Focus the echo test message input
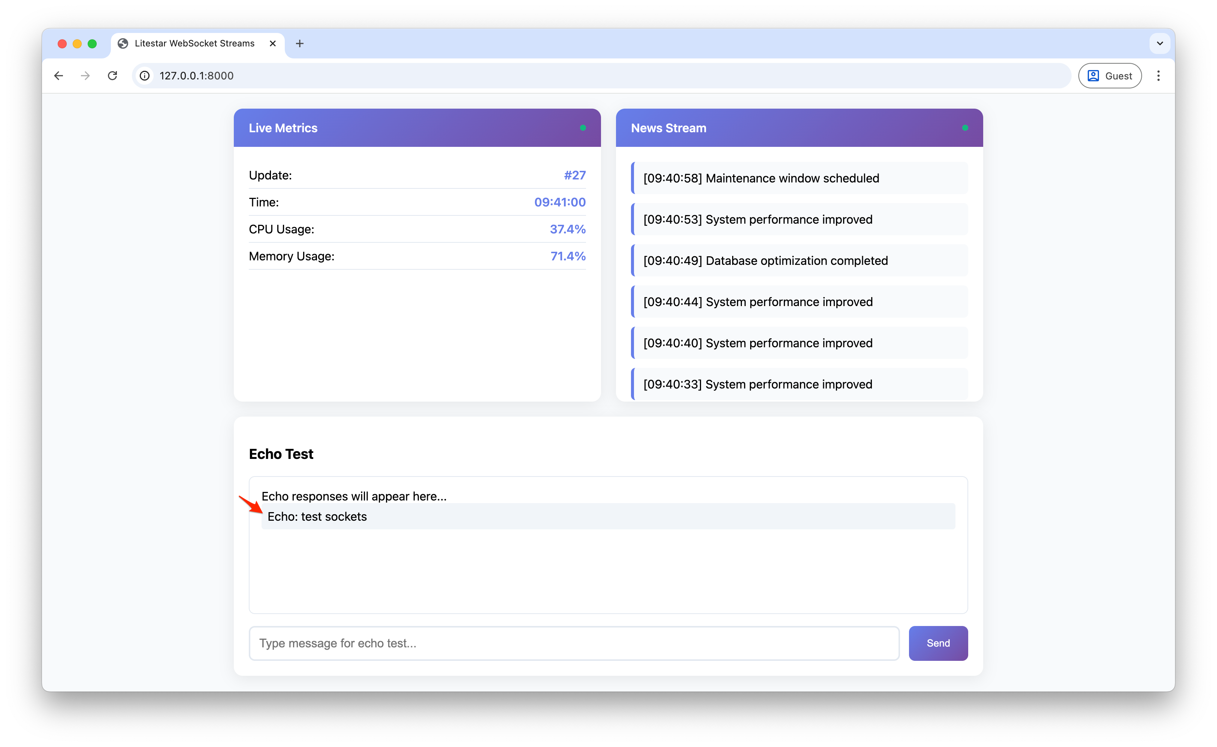1217x747 pixels. coord(574,643)
